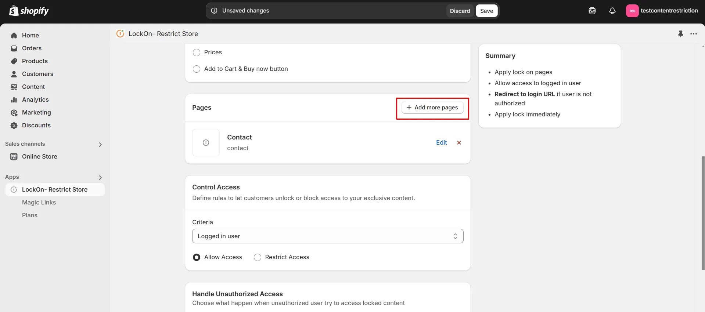Click Add more pages button
The width and height of the screenshot is (705, 312).
pos(432,108)
